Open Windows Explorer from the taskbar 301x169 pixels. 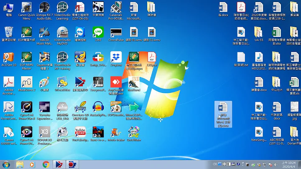20,164
